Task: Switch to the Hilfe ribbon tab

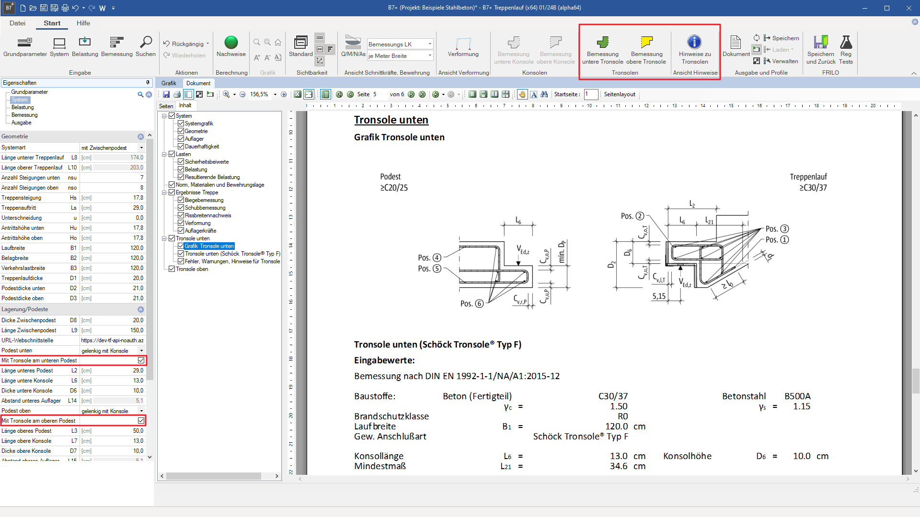Action: pyautogui.click(x=83, y=23)
